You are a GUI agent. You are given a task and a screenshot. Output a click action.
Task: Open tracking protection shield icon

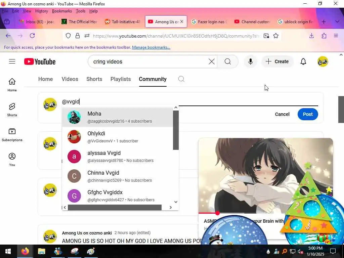point(68,36)
